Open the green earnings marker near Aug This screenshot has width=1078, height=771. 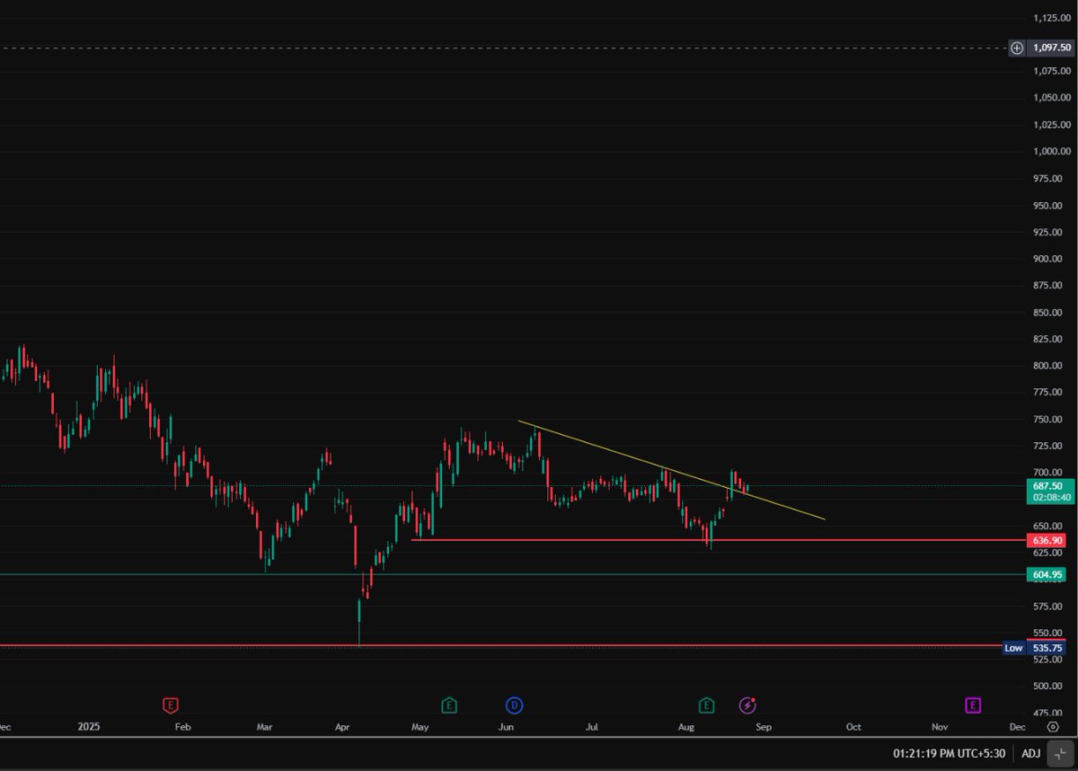707,705
